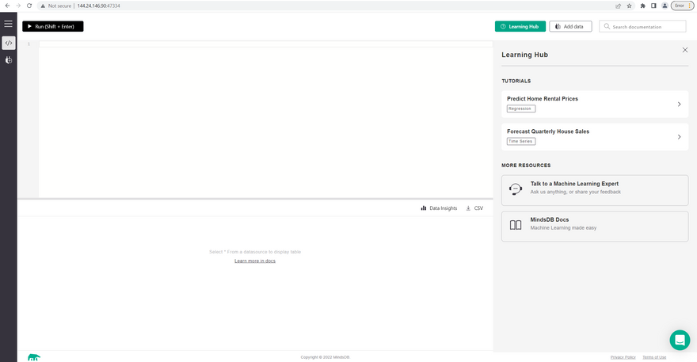Expand Predict Home Rental Prices tutorial

click(x=594, y=104)
